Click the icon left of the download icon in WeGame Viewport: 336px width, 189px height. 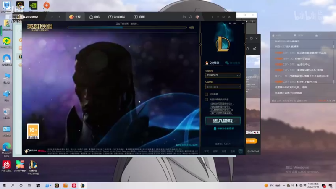[x=184, y=17]
